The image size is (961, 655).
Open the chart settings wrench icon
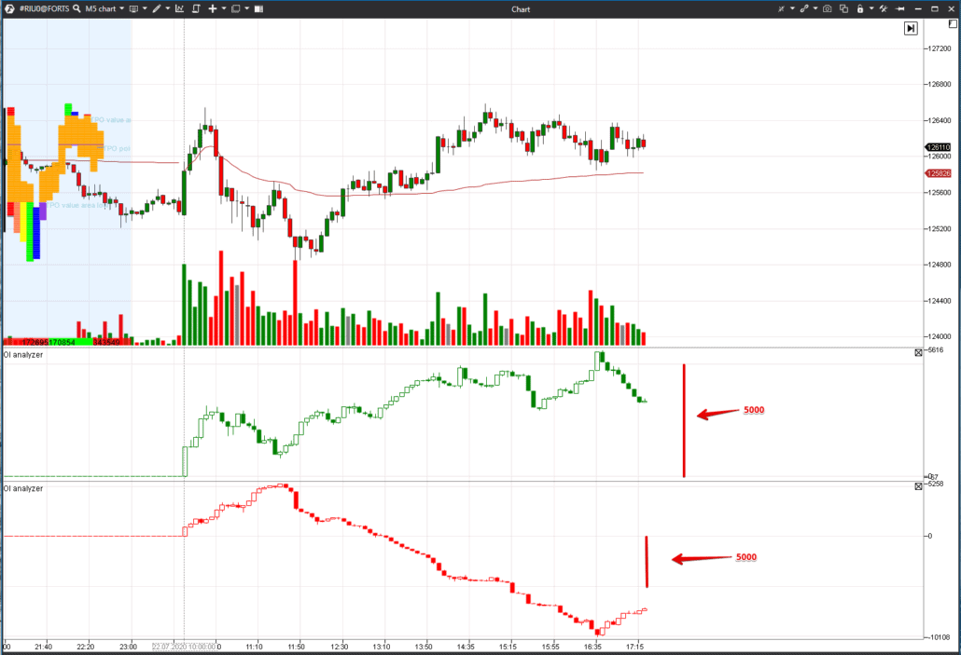pos(883,8)
